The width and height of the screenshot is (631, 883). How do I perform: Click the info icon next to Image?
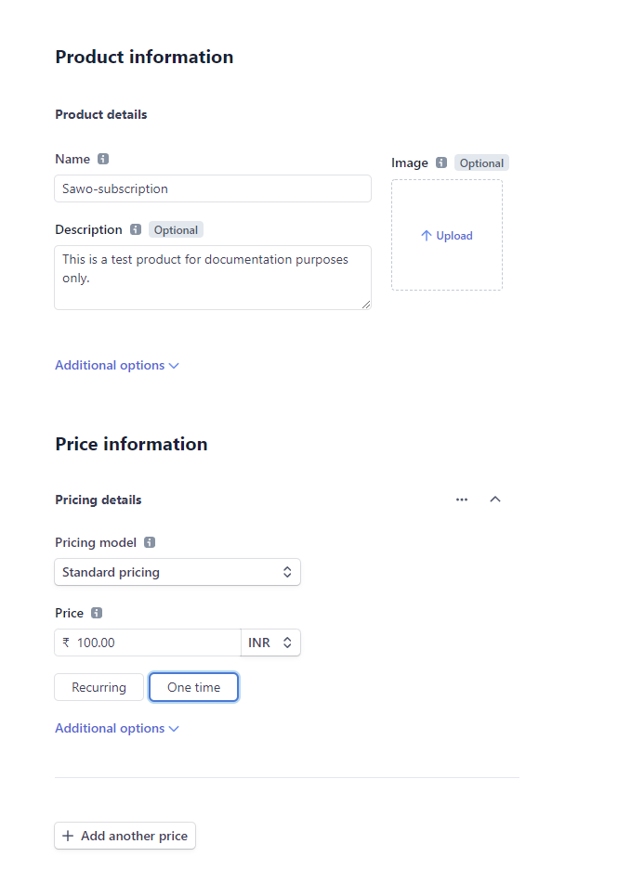click(x=441, y=162)
